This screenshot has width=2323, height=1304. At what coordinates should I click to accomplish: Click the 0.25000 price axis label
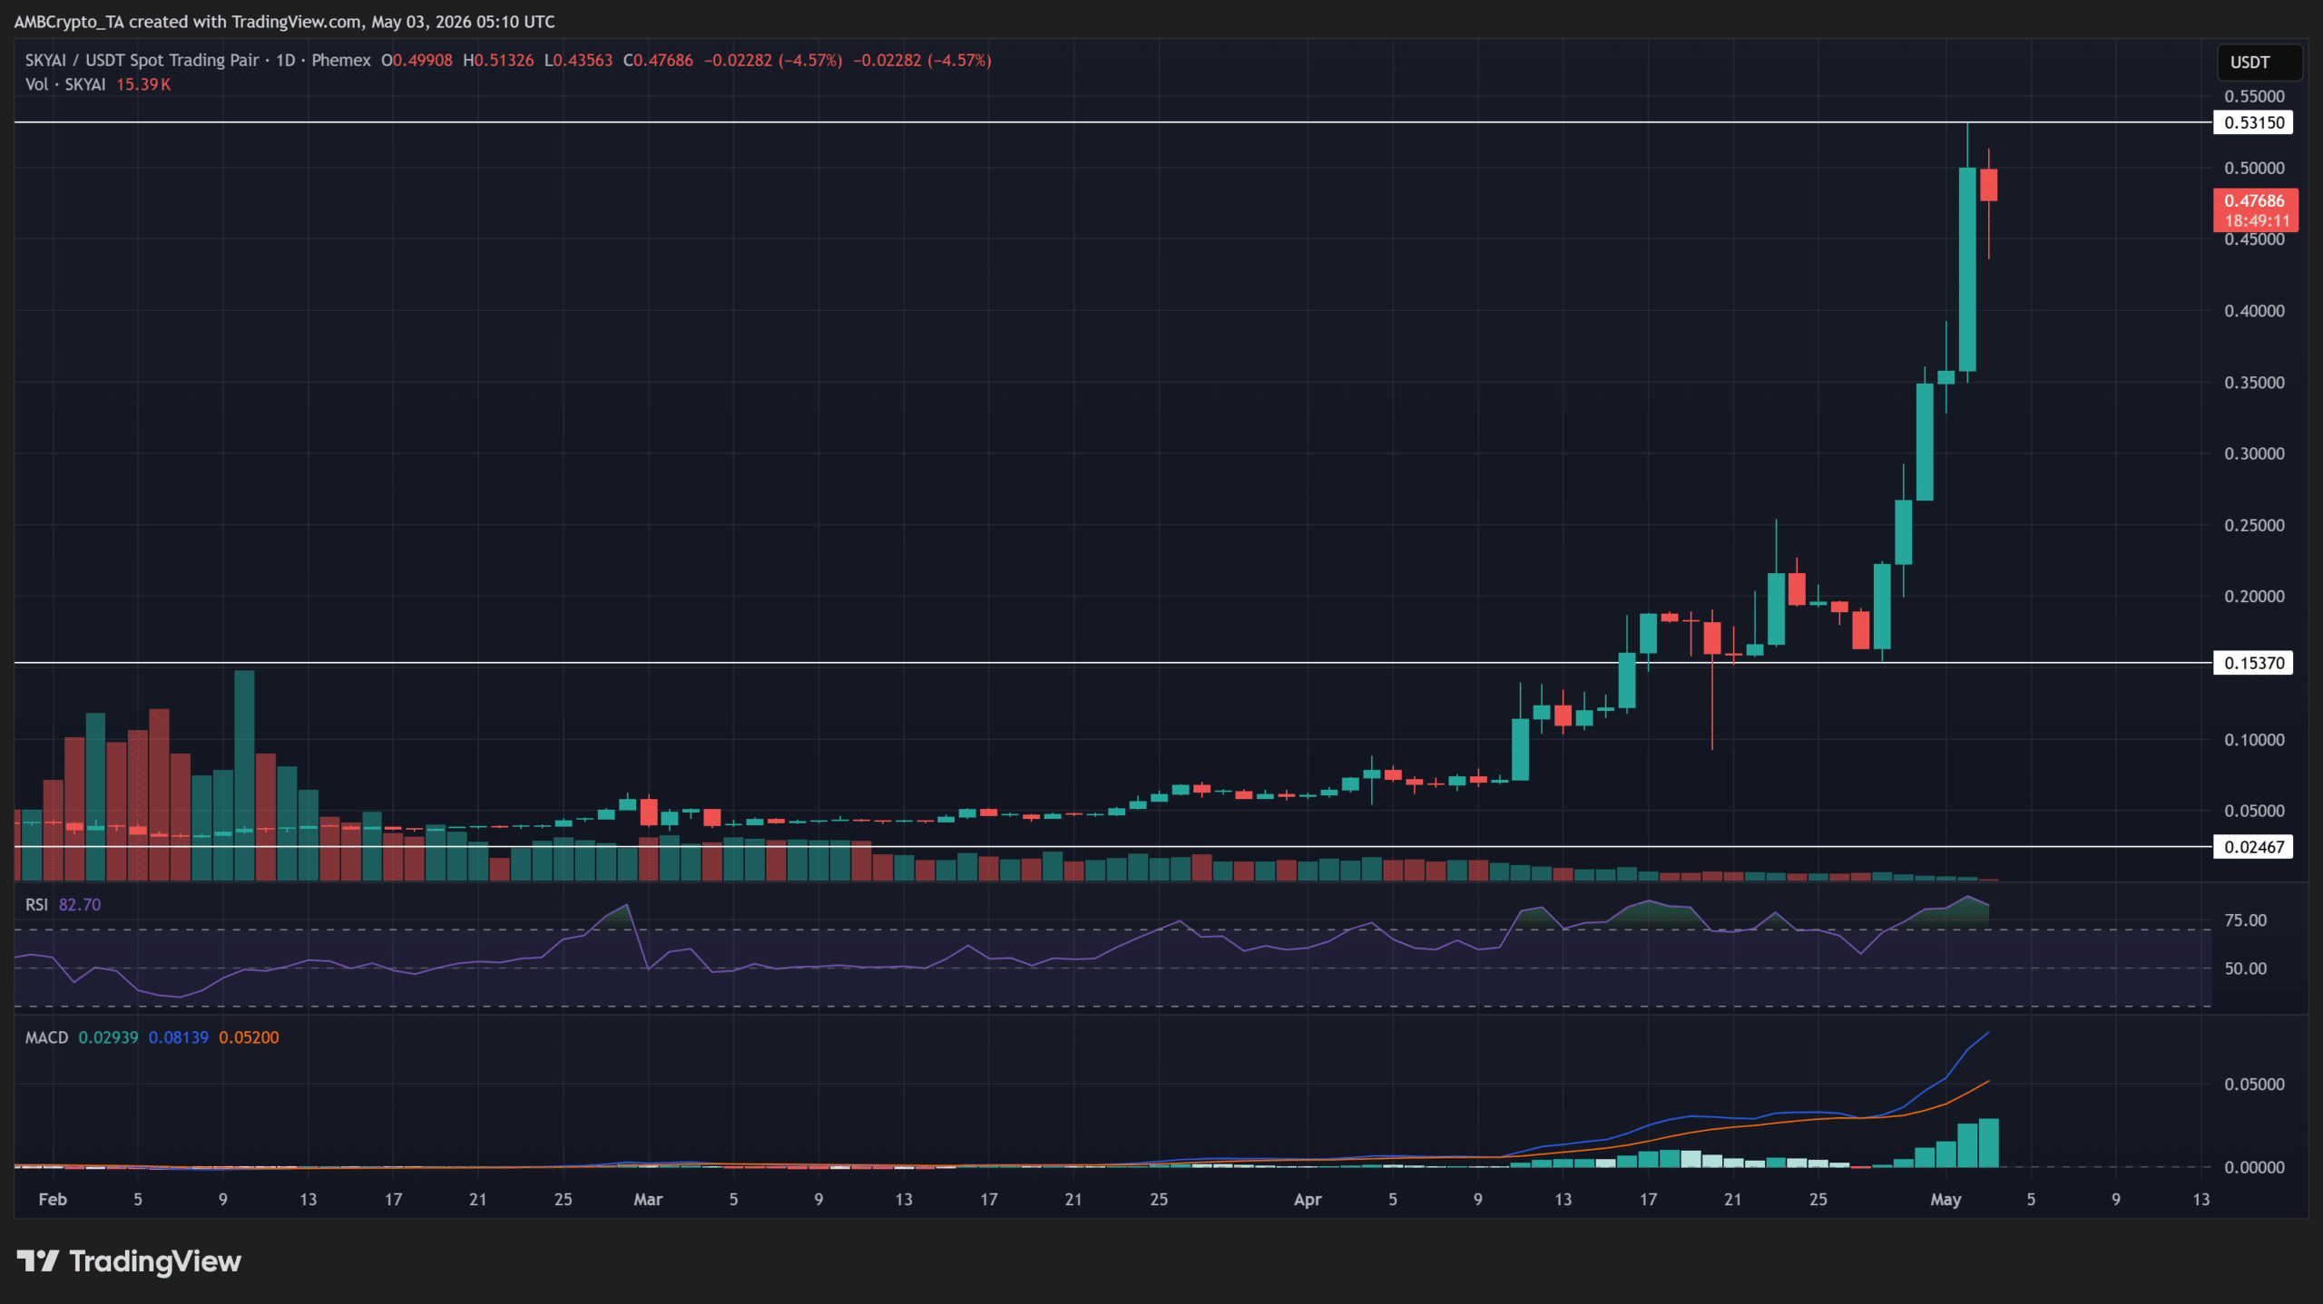[x=2254, y=525]
